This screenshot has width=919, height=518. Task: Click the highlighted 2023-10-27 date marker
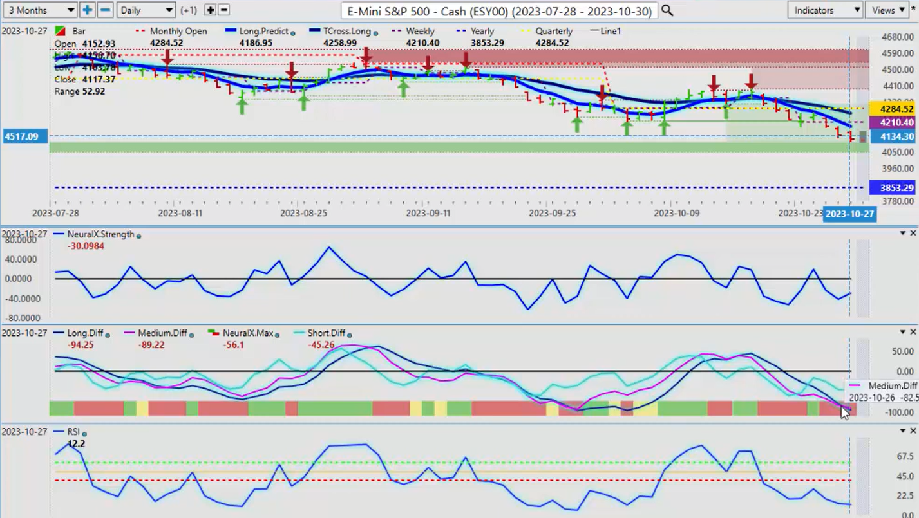coord(849,214)
